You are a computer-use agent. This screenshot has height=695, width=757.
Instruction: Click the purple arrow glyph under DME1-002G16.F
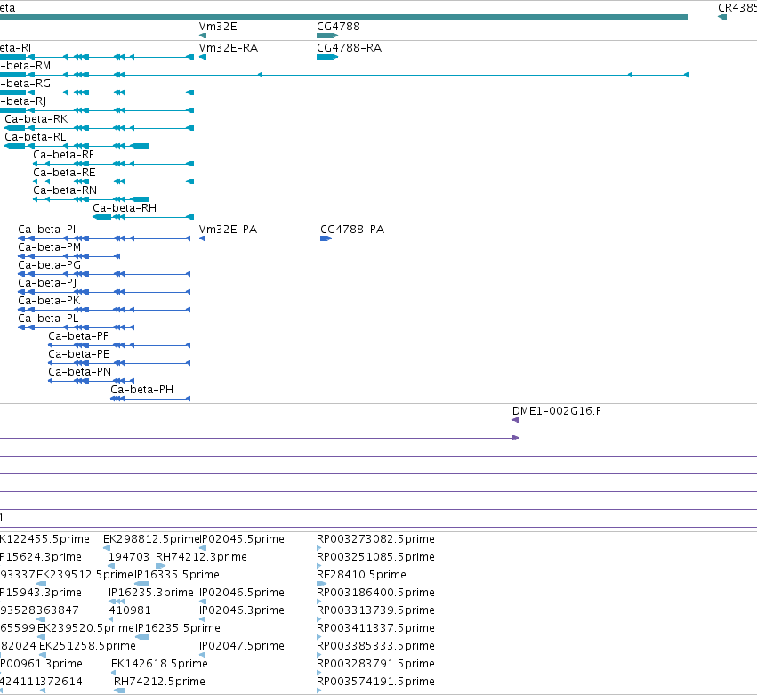click(x=515, y=420)
